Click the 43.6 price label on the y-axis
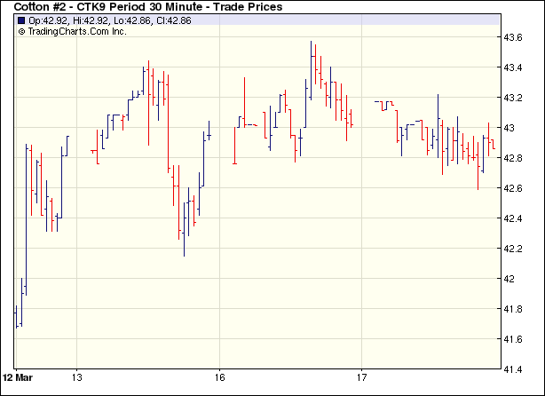 pyautogui.click(x=515, y=37)
